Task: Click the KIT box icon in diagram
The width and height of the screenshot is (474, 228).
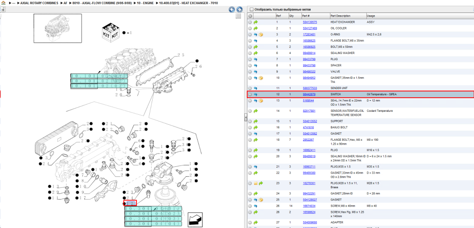Action: (110, 32)
